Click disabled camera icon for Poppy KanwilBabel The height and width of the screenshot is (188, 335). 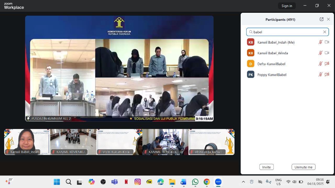(327, 74)
